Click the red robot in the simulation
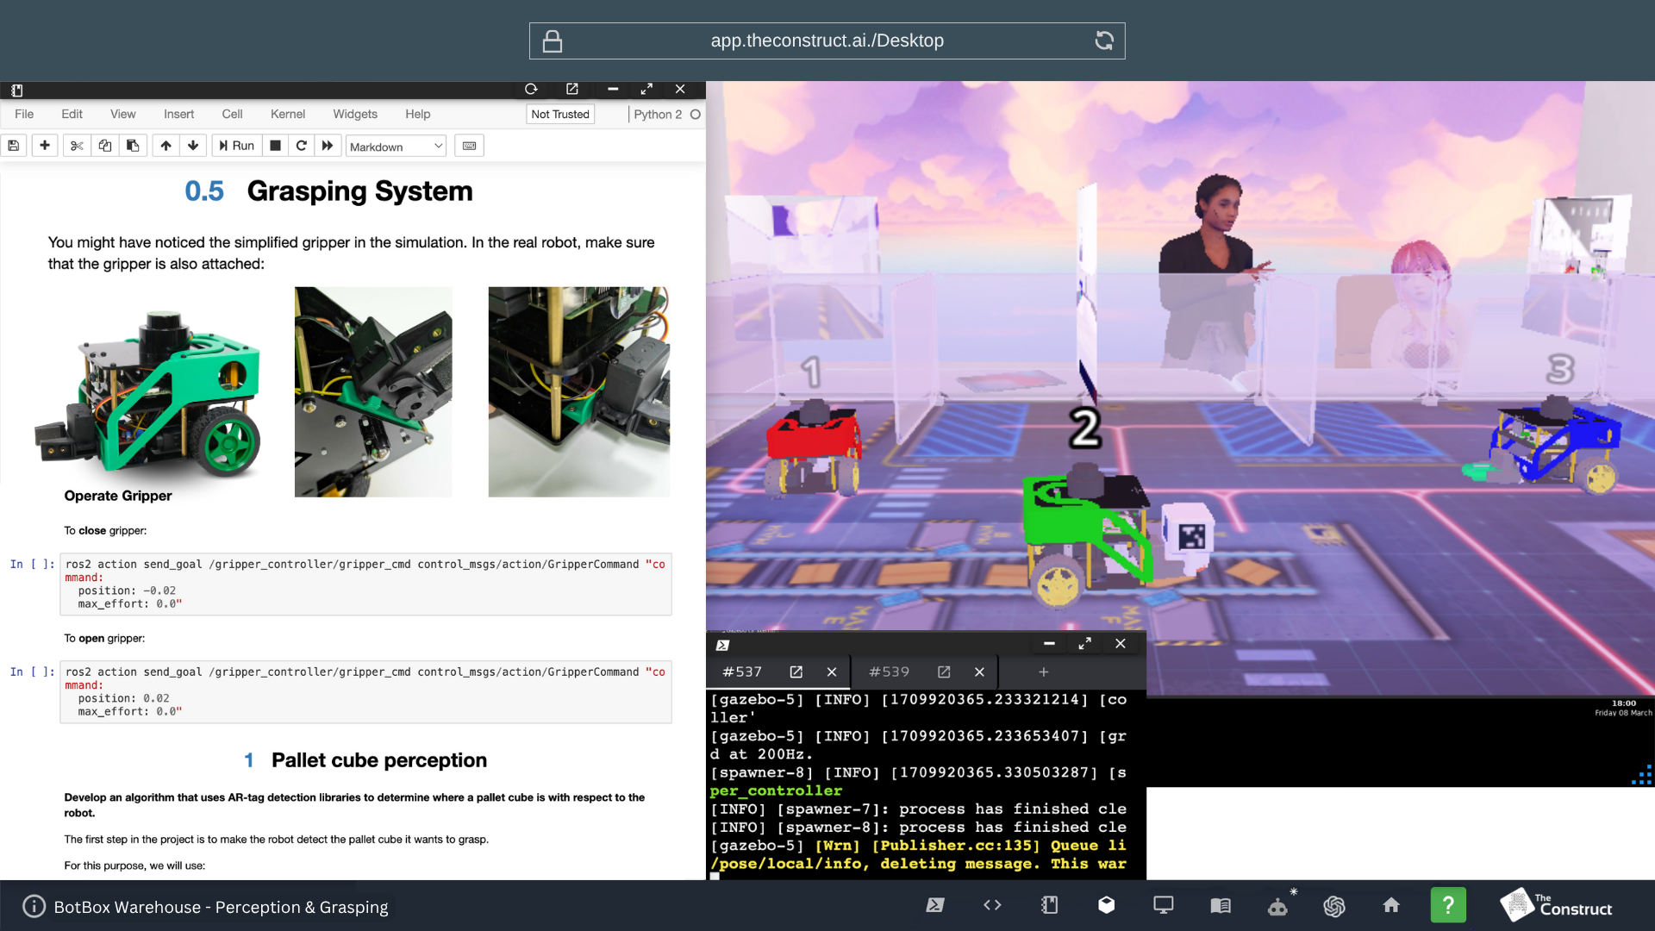The height and width of the screenshot is (931, 1655). (x=814, y=448)
